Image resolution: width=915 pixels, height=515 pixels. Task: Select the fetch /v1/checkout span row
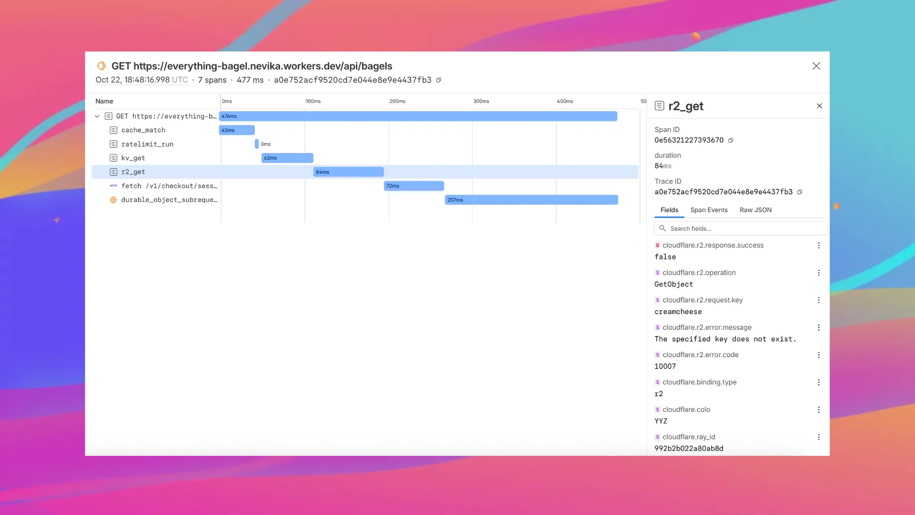coord(169,186)
